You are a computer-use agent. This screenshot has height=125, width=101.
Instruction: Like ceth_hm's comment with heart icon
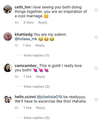point(96,10)
